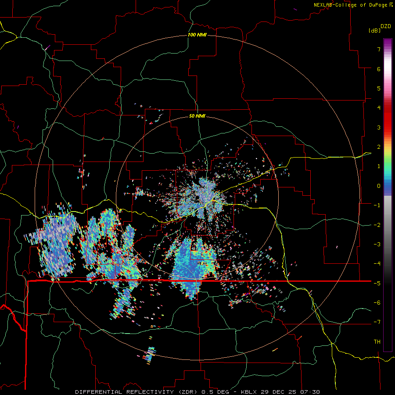395x395 pixels.
Task: Click the -4 dB tick on color scale
Action: click(377, 264)
